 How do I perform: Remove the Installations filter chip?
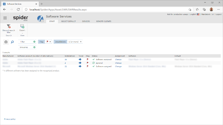click(81, 42)
